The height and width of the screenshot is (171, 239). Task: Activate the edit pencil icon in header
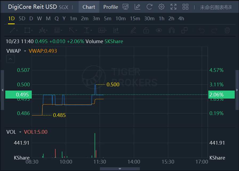[137, 7]
